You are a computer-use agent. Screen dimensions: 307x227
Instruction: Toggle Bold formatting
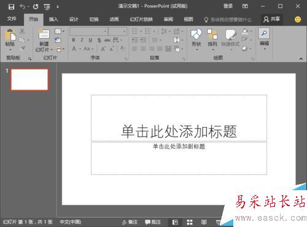(x=74, y=40)
